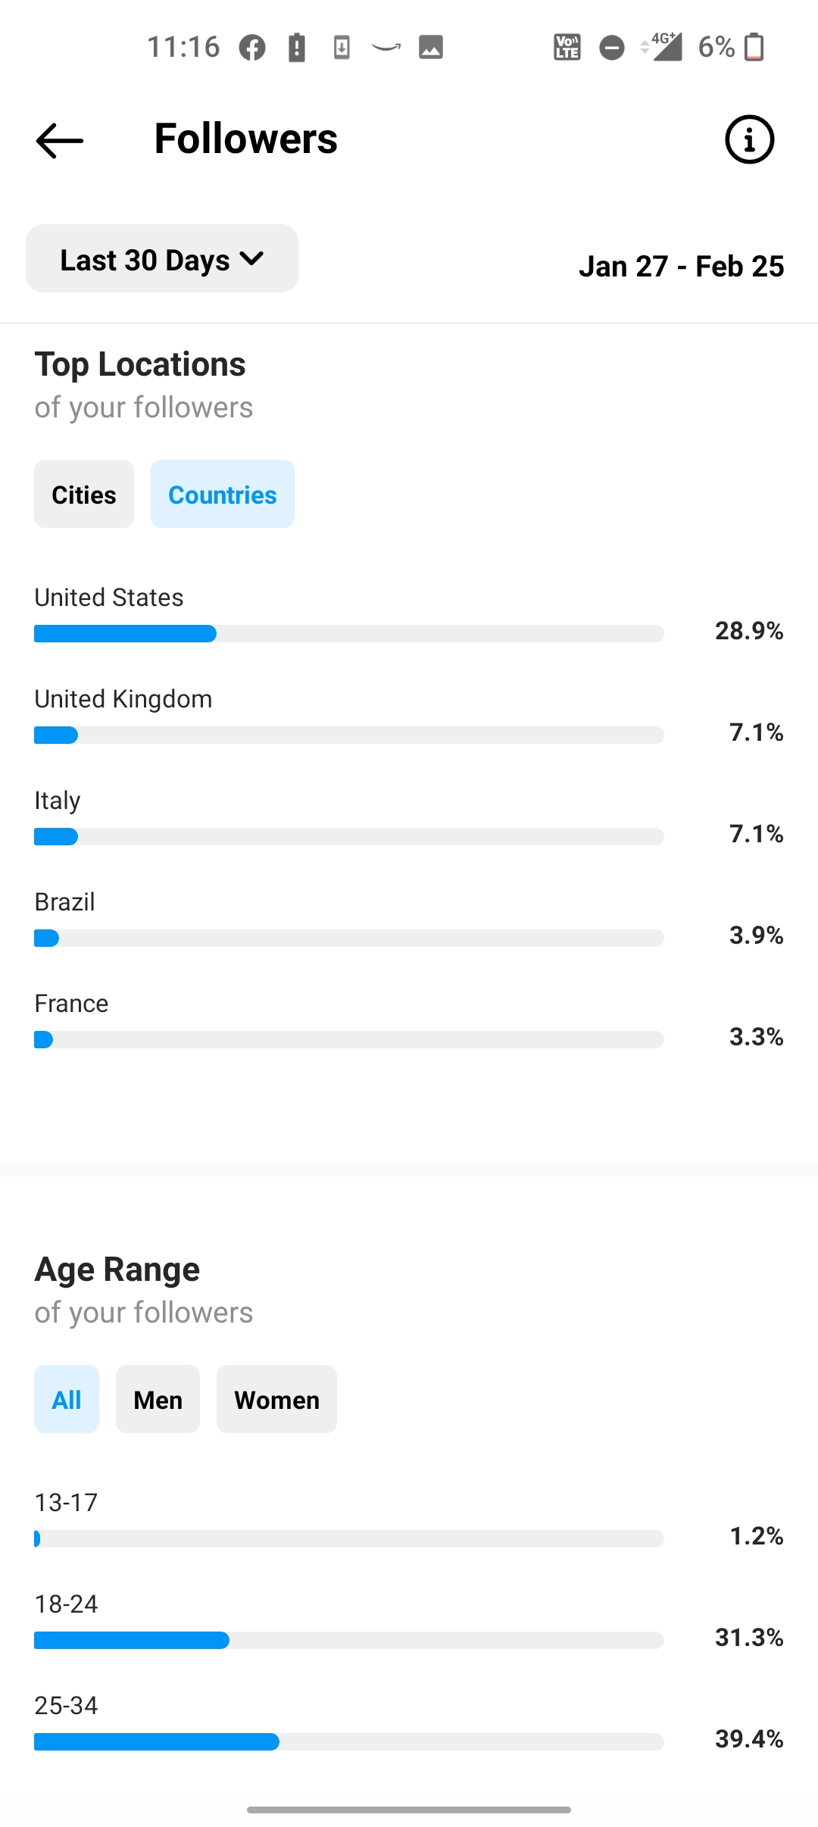Select the All age range tab
818x1827 pixels.
[x=67, y=1399]
